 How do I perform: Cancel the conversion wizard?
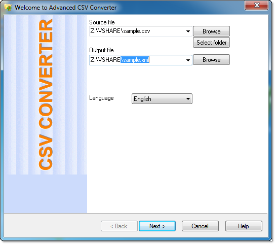pyautogui.click(x=200, y=226)
